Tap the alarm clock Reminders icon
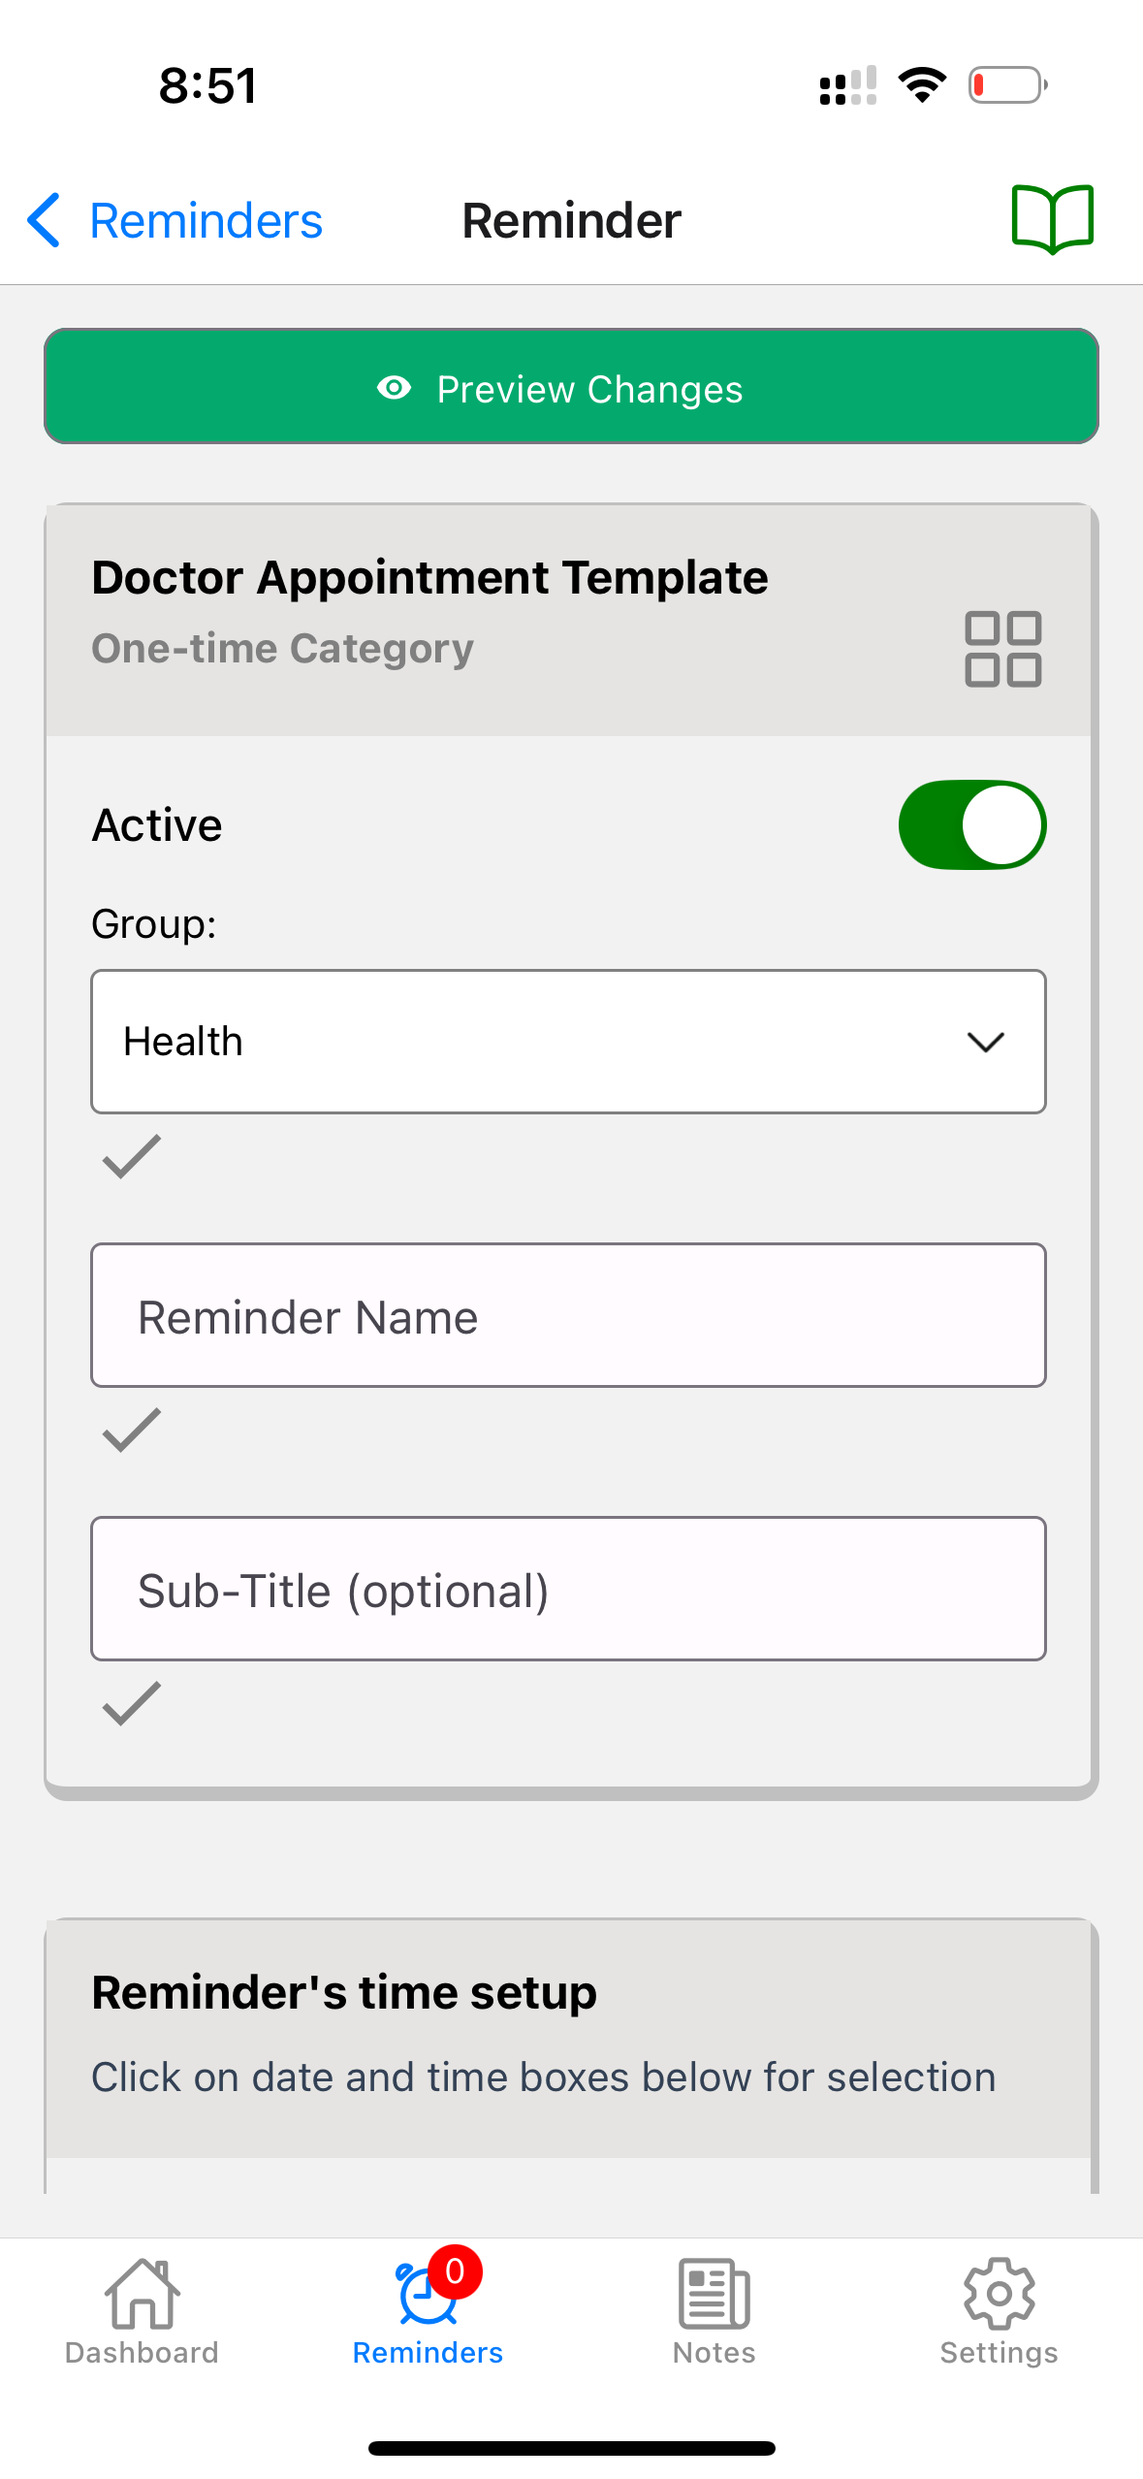This screenshot has height=2479, width=1143. (427, 2295)
